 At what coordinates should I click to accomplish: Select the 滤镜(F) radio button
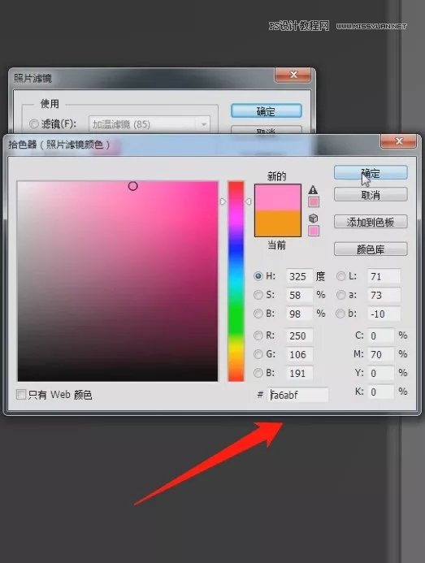coord(34,123)
